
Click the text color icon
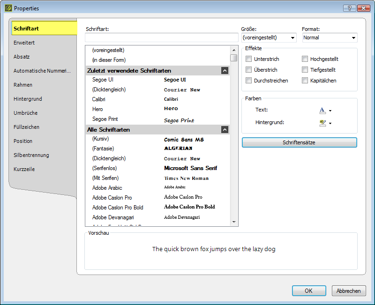[x=322, y=110]
